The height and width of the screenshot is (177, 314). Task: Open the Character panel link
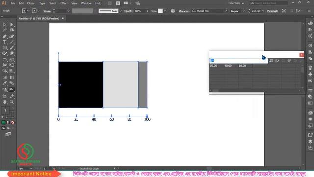[x=184, y=11]
